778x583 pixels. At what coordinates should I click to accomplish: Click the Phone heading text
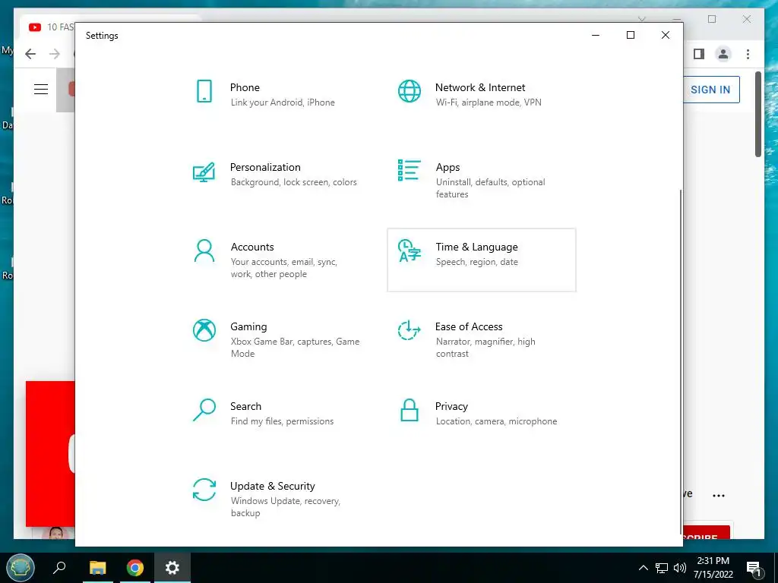pos(245,87)
